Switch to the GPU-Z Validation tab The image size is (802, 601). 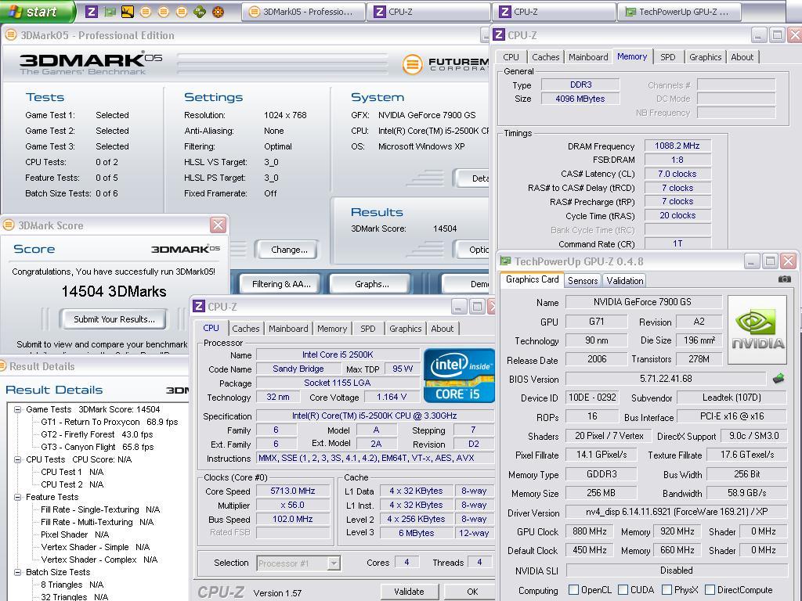[x=624, y=281]
